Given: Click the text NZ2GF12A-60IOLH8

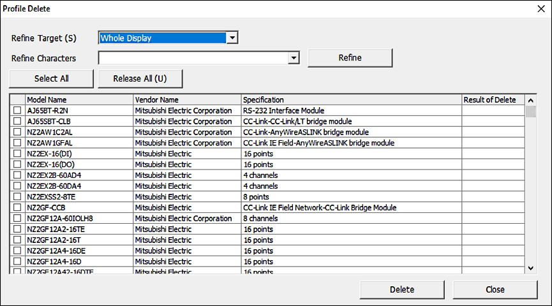Looking at the screenshot, I should pos(60,219).
